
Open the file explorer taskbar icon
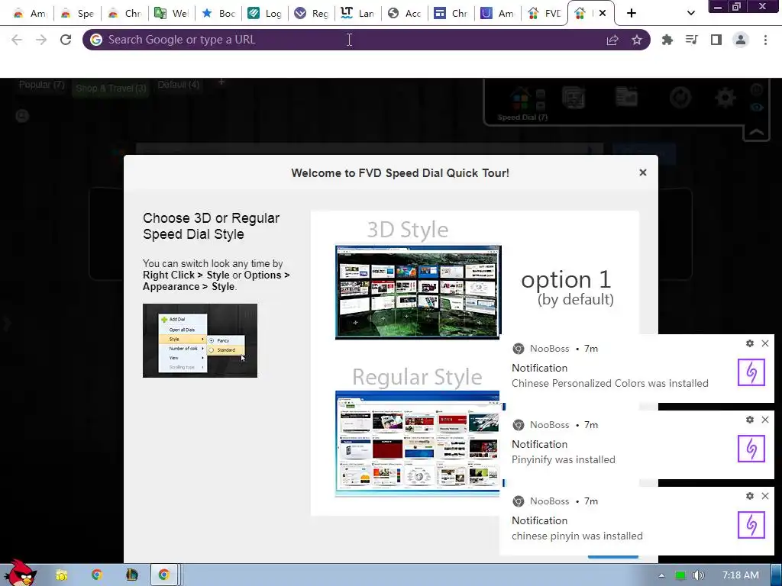coord(61,575)
